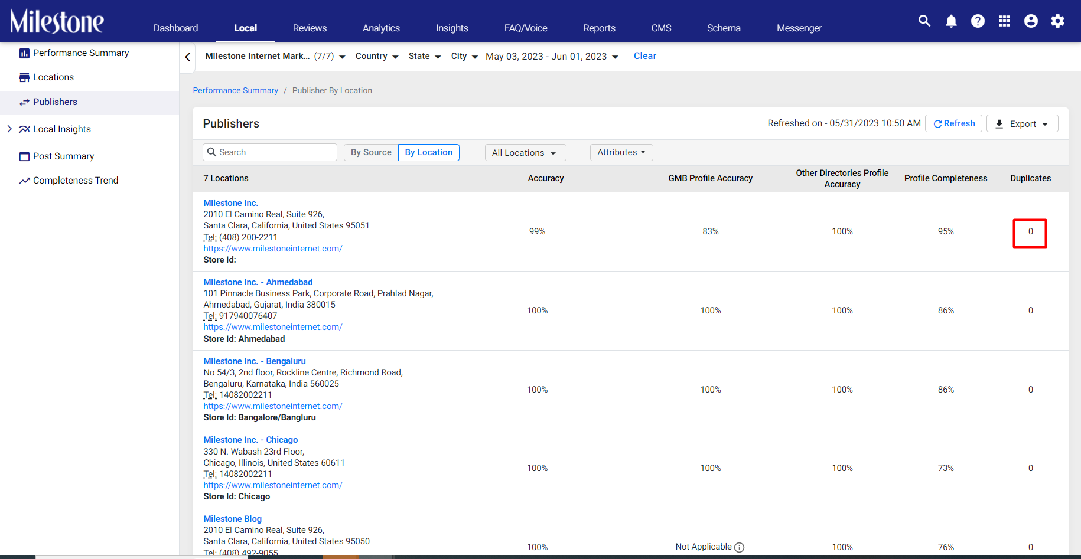Select Post Summary in sidebar
The height and width of the screenshot is (559, 1081).
[x=63, y=156]
